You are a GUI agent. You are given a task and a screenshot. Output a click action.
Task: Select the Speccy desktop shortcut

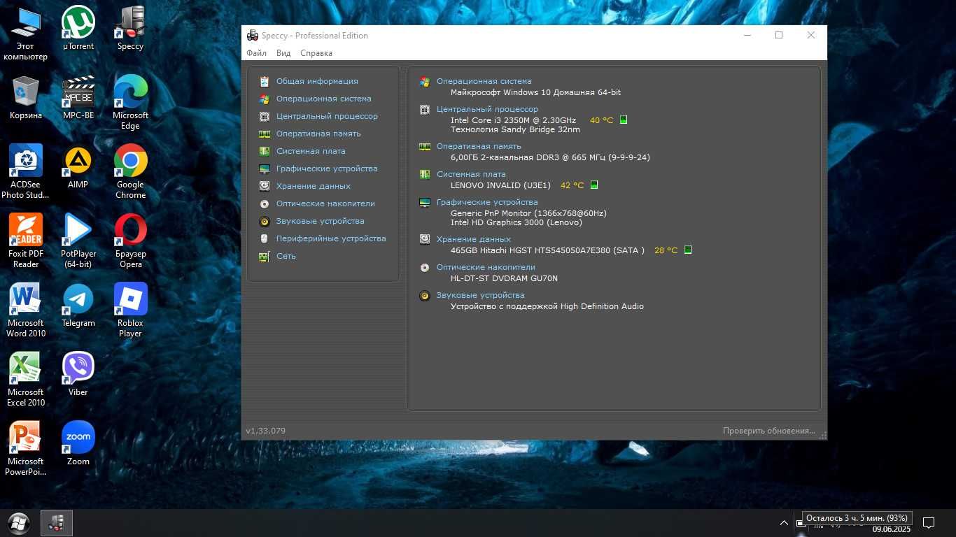point(130,29)
